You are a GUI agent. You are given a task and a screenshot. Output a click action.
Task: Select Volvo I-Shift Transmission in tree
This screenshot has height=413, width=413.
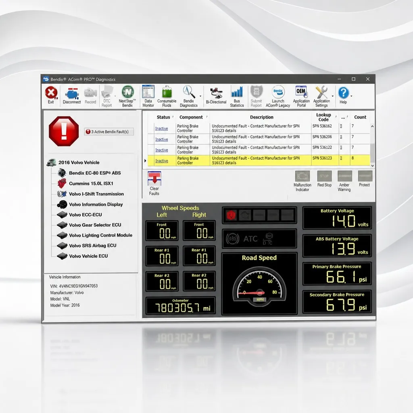[x=96, y=194]
